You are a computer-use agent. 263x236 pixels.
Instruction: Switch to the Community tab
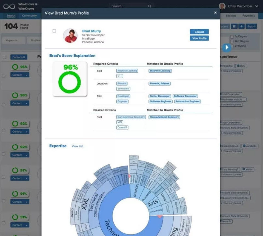coord(29,16)
